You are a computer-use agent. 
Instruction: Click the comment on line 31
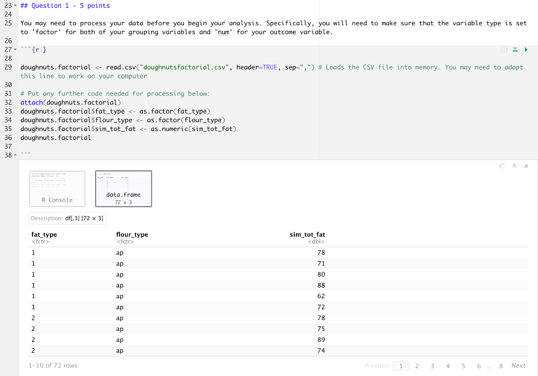115,94
